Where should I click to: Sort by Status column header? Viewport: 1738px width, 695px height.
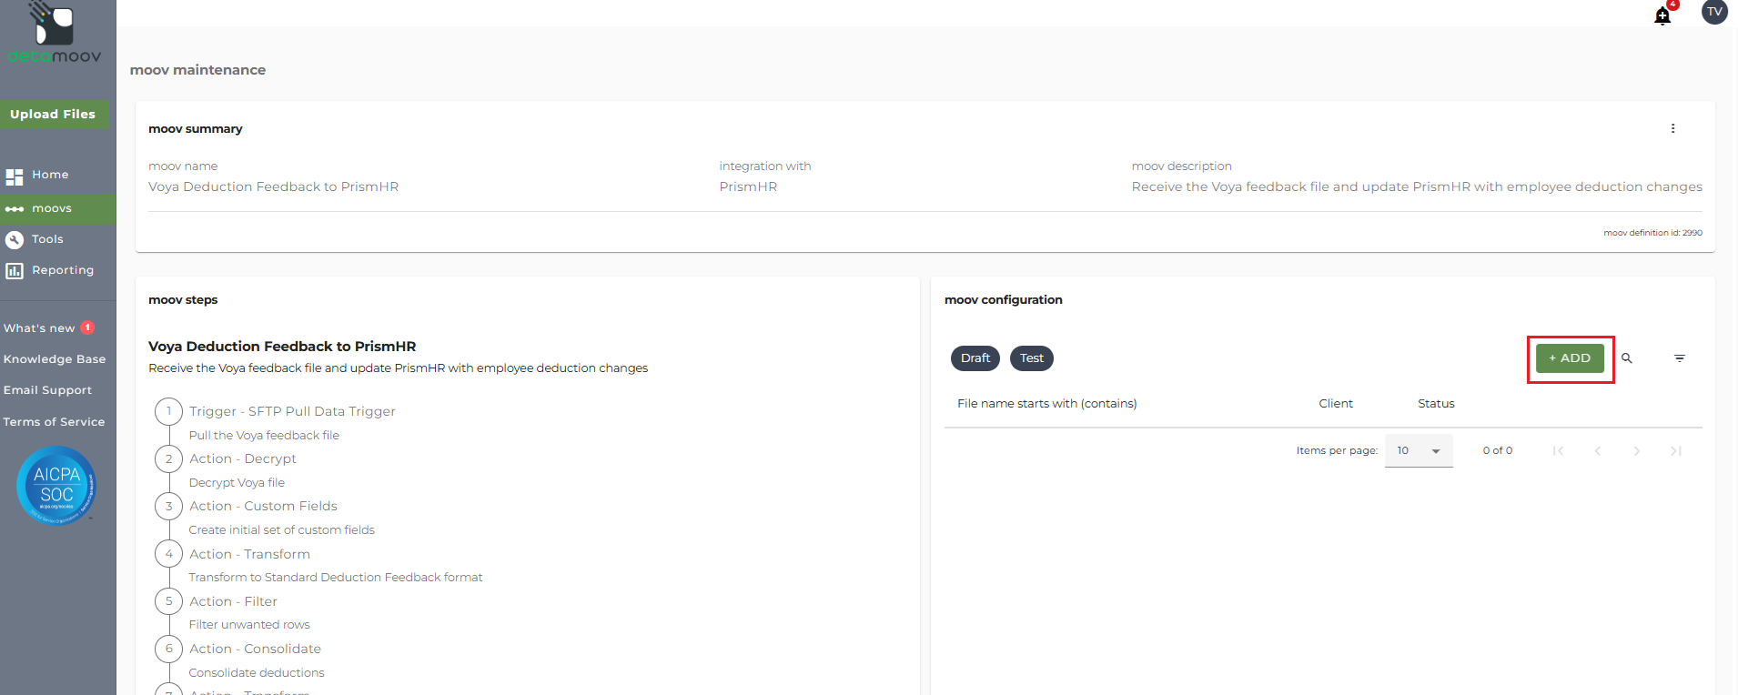coord(1436,404)
